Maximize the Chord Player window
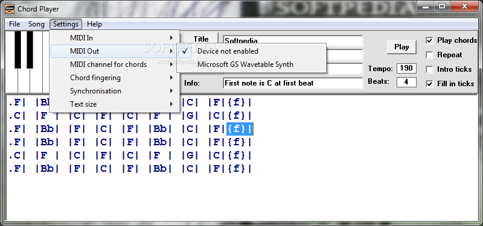 click(x=442, y=7)
